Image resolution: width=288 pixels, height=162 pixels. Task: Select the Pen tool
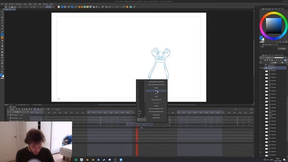pyautogui.click(x=2, y=32)
